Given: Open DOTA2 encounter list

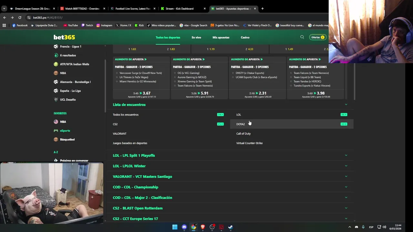Looking at the screenshot, I should (292, 124).
